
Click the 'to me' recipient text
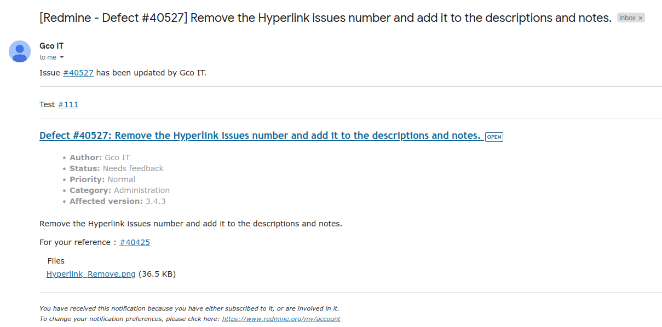click(48, 57)
